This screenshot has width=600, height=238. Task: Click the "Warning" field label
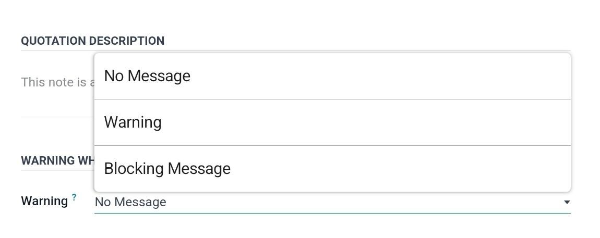click(x=44, y=201)
